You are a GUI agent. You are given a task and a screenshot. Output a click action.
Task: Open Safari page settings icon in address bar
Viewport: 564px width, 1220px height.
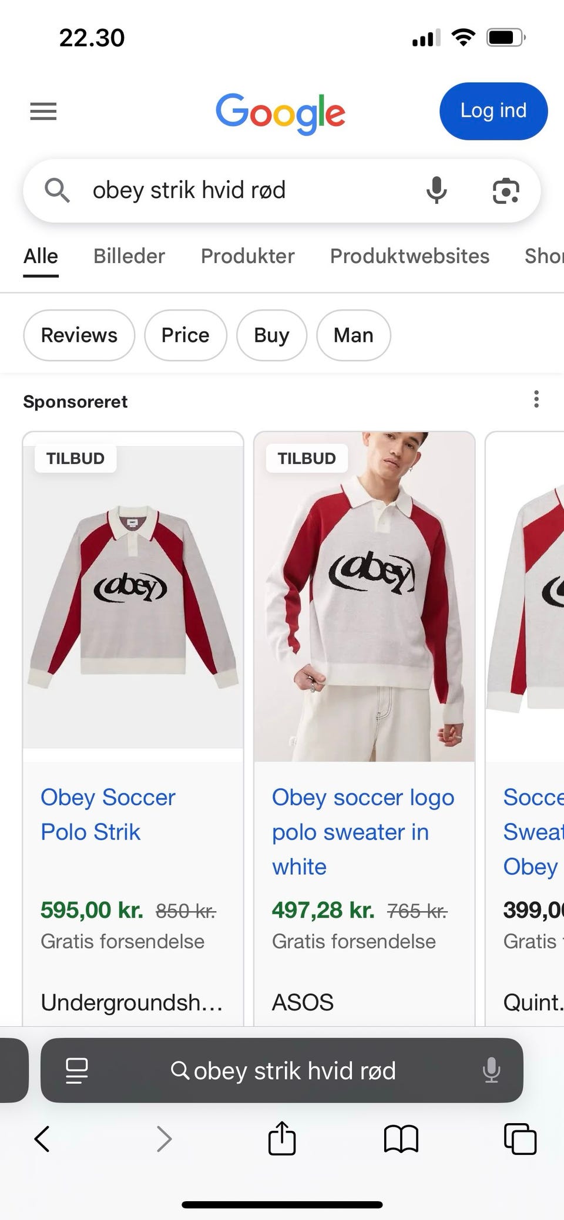coord(76,1070)
